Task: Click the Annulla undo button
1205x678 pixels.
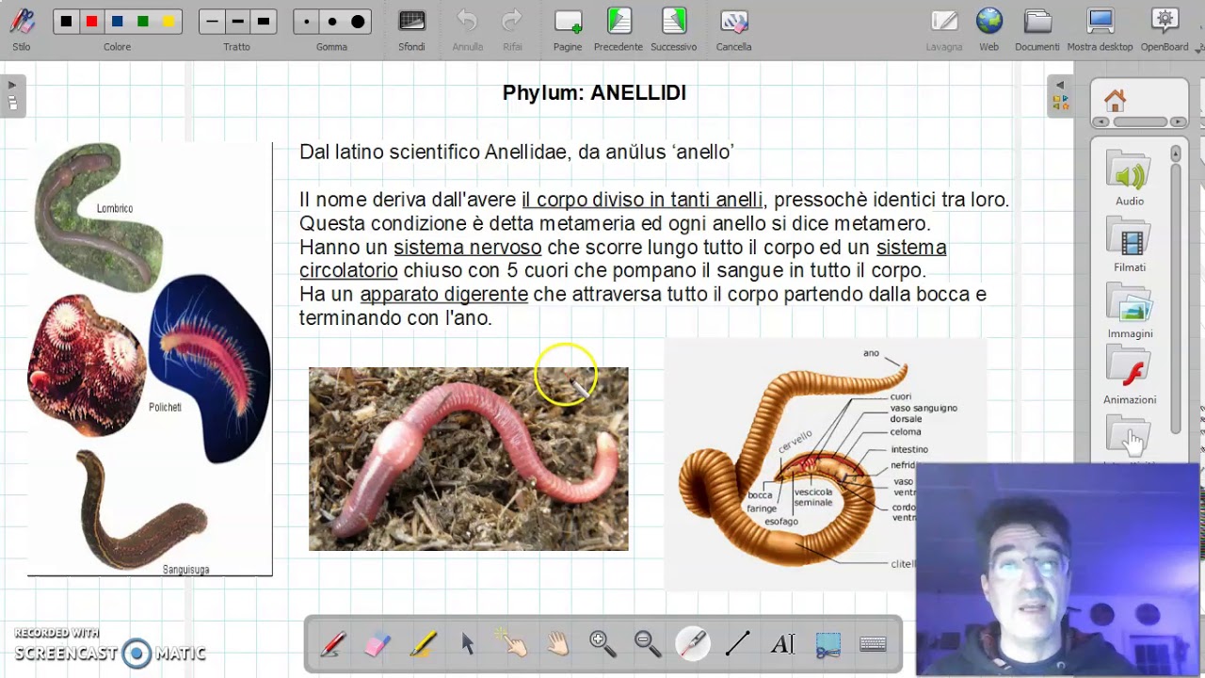Action: tap(467, 29)
